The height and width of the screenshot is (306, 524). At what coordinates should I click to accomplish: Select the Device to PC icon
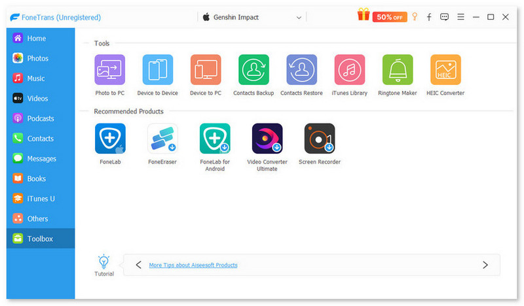206,70
